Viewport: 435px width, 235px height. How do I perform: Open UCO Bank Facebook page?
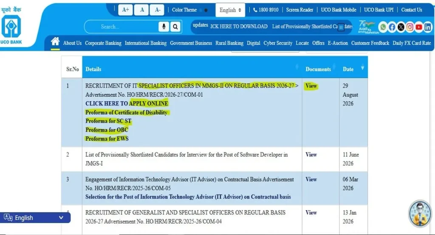[x=392, y=27]
